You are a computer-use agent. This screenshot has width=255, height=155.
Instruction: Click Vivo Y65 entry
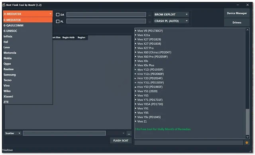143,95
